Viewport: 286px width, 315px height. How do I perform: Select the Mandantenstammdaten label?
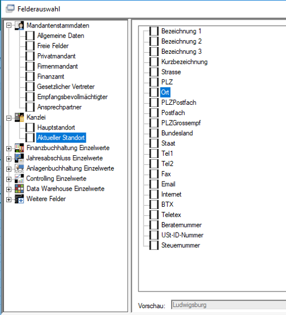pos(58,26)
